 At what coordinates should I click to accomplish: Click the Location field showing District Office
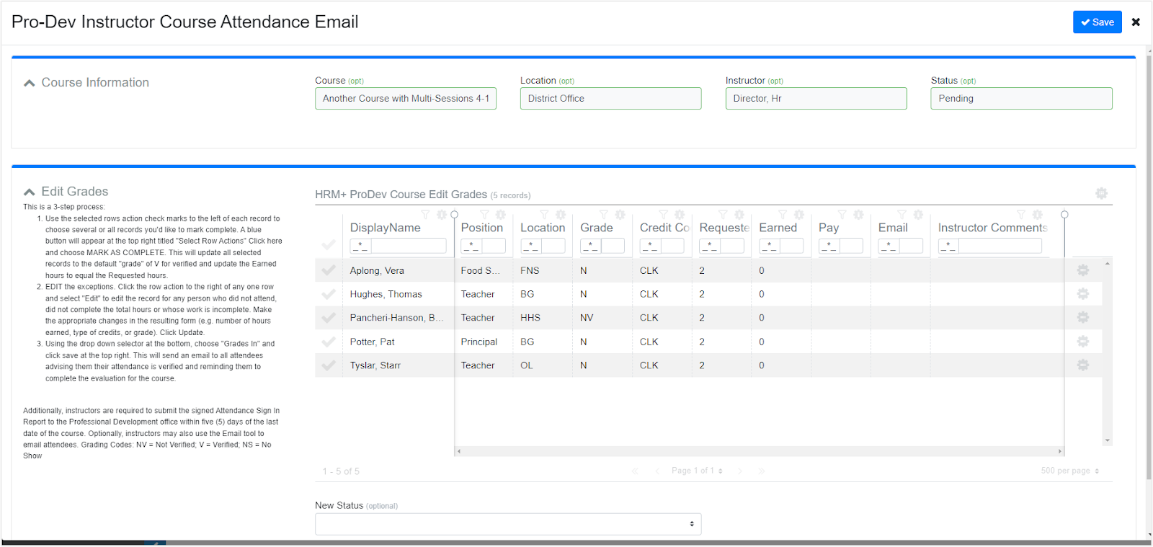611,99
